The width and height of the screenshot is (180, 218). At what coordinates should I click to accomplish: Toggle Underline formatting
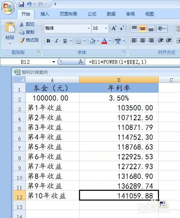point(65,41)
